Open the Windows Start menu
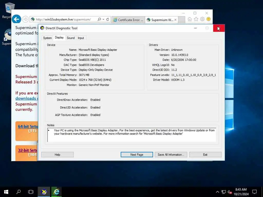This screenshot has width=263, height=197. click(6, 192)
